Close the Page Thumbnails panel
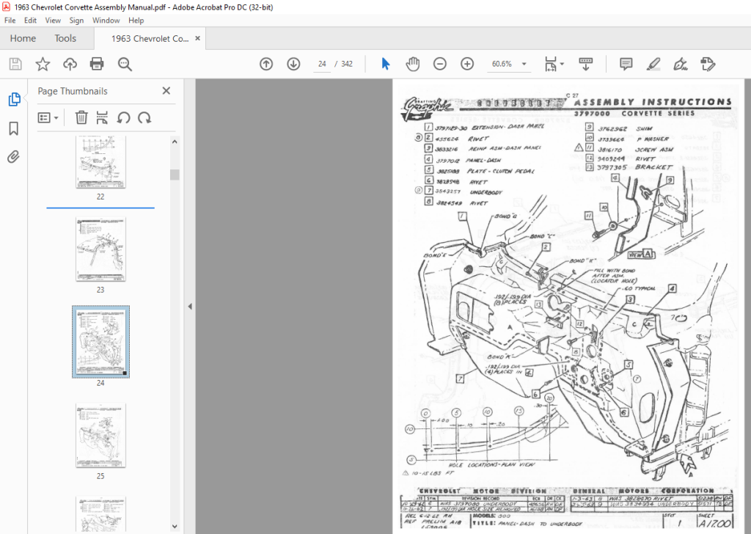The image size is (751, 534). click(x=166, y=90)
